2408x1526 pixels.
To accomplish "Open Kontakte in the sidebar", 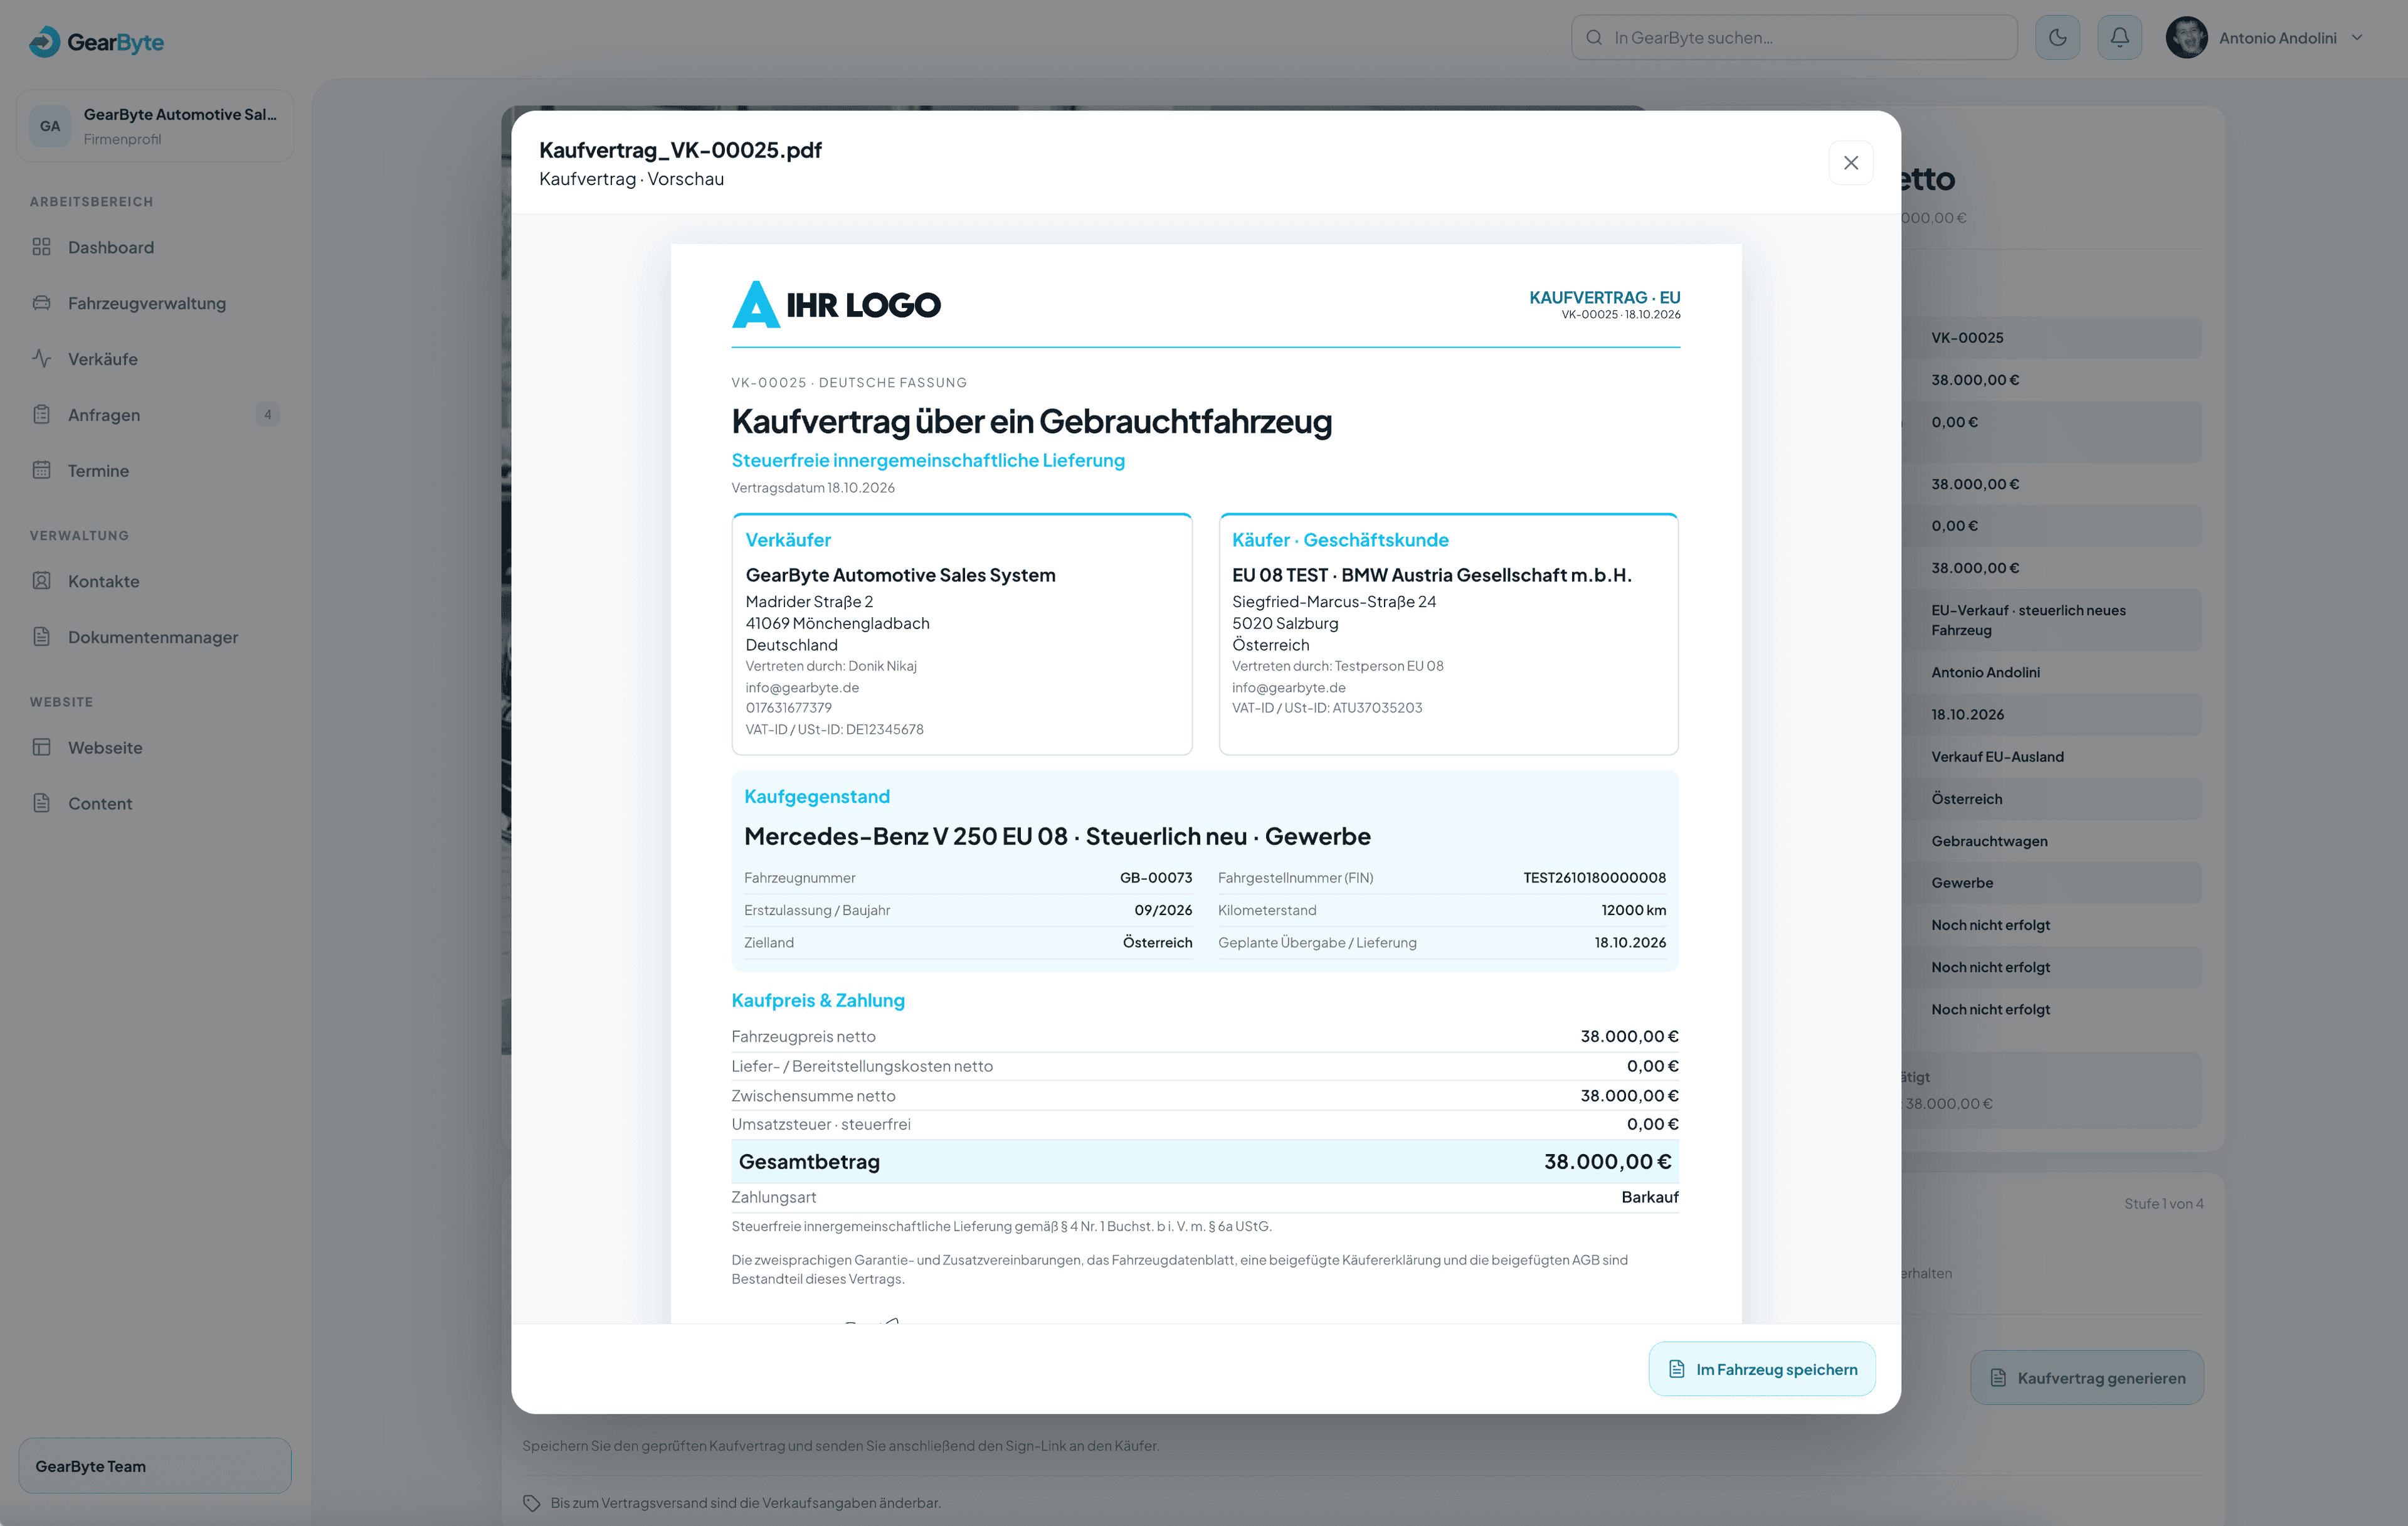I will pos(155,581).
